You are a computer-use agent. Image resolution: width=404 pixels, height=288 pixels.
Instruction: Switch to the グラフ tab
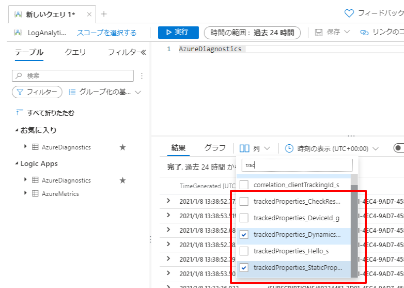(215, 148)
